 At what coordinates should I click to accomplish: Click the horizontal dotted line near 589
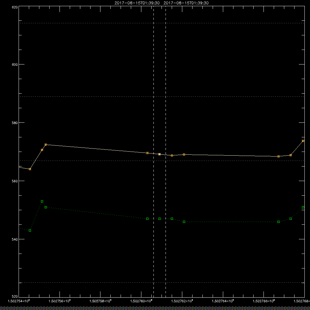(x=162, y=97)
